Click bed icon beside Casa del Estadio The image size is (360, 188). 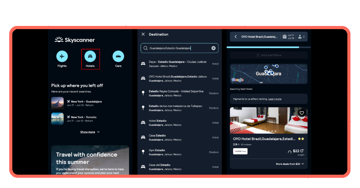(x=143, y=167)
